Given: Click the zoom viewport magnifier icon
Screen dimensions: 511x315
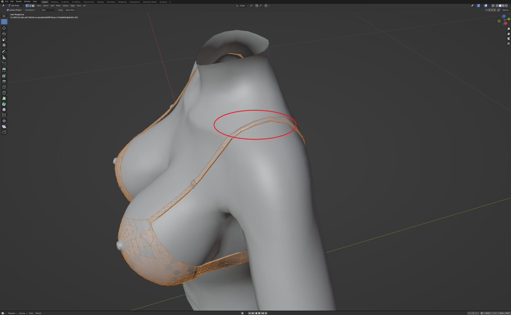Looking at the screenshot, I should 508,29.
